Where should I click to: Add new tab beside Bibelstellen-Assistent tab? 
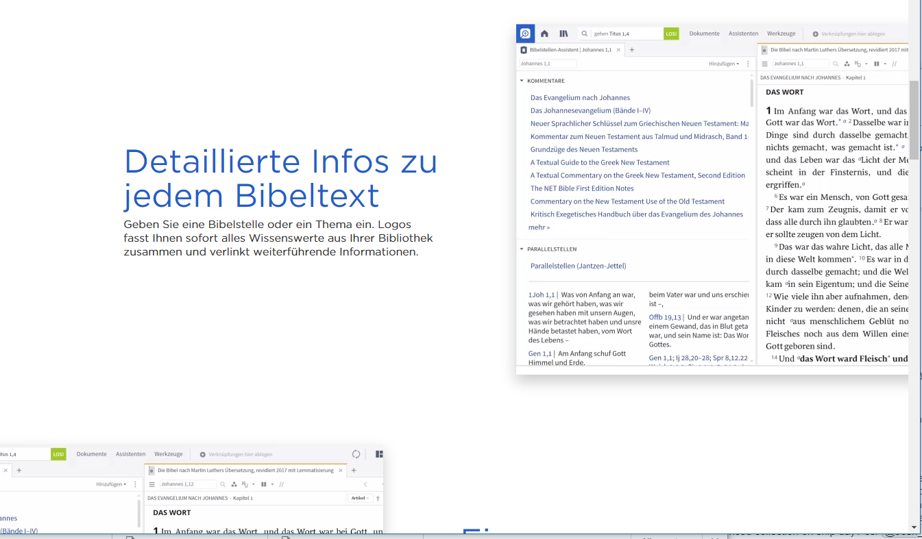632,50
